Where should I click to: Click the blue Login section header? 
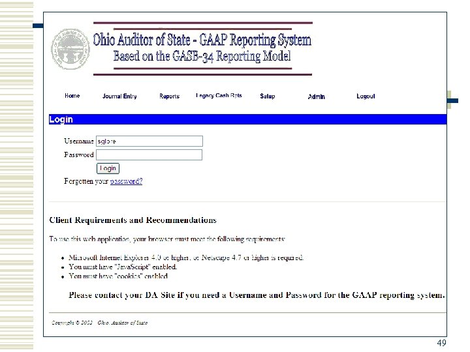247,119
